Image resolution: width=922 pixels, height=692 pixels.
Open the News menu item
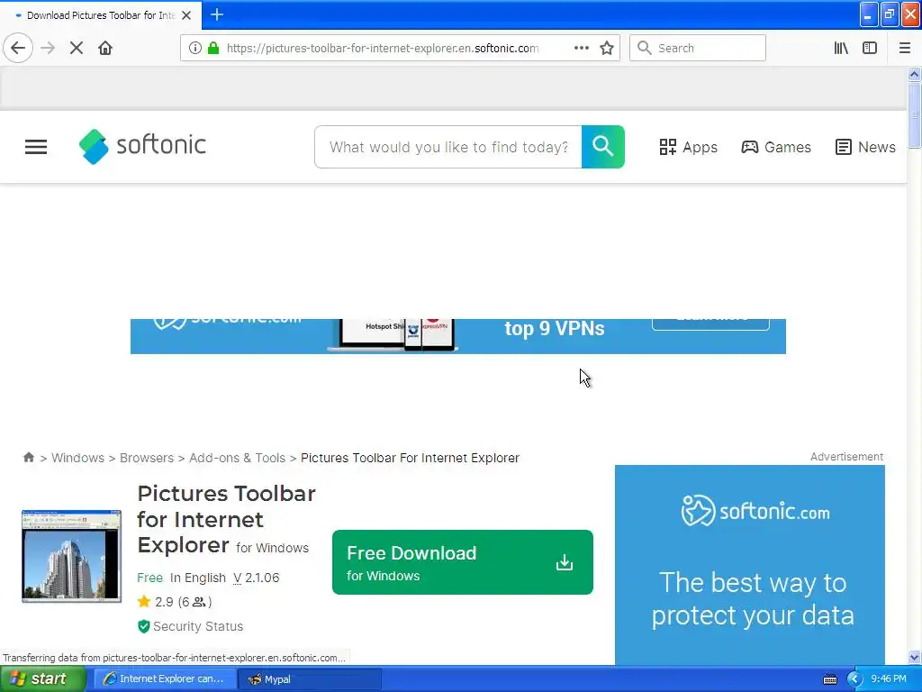click(865, 147)
